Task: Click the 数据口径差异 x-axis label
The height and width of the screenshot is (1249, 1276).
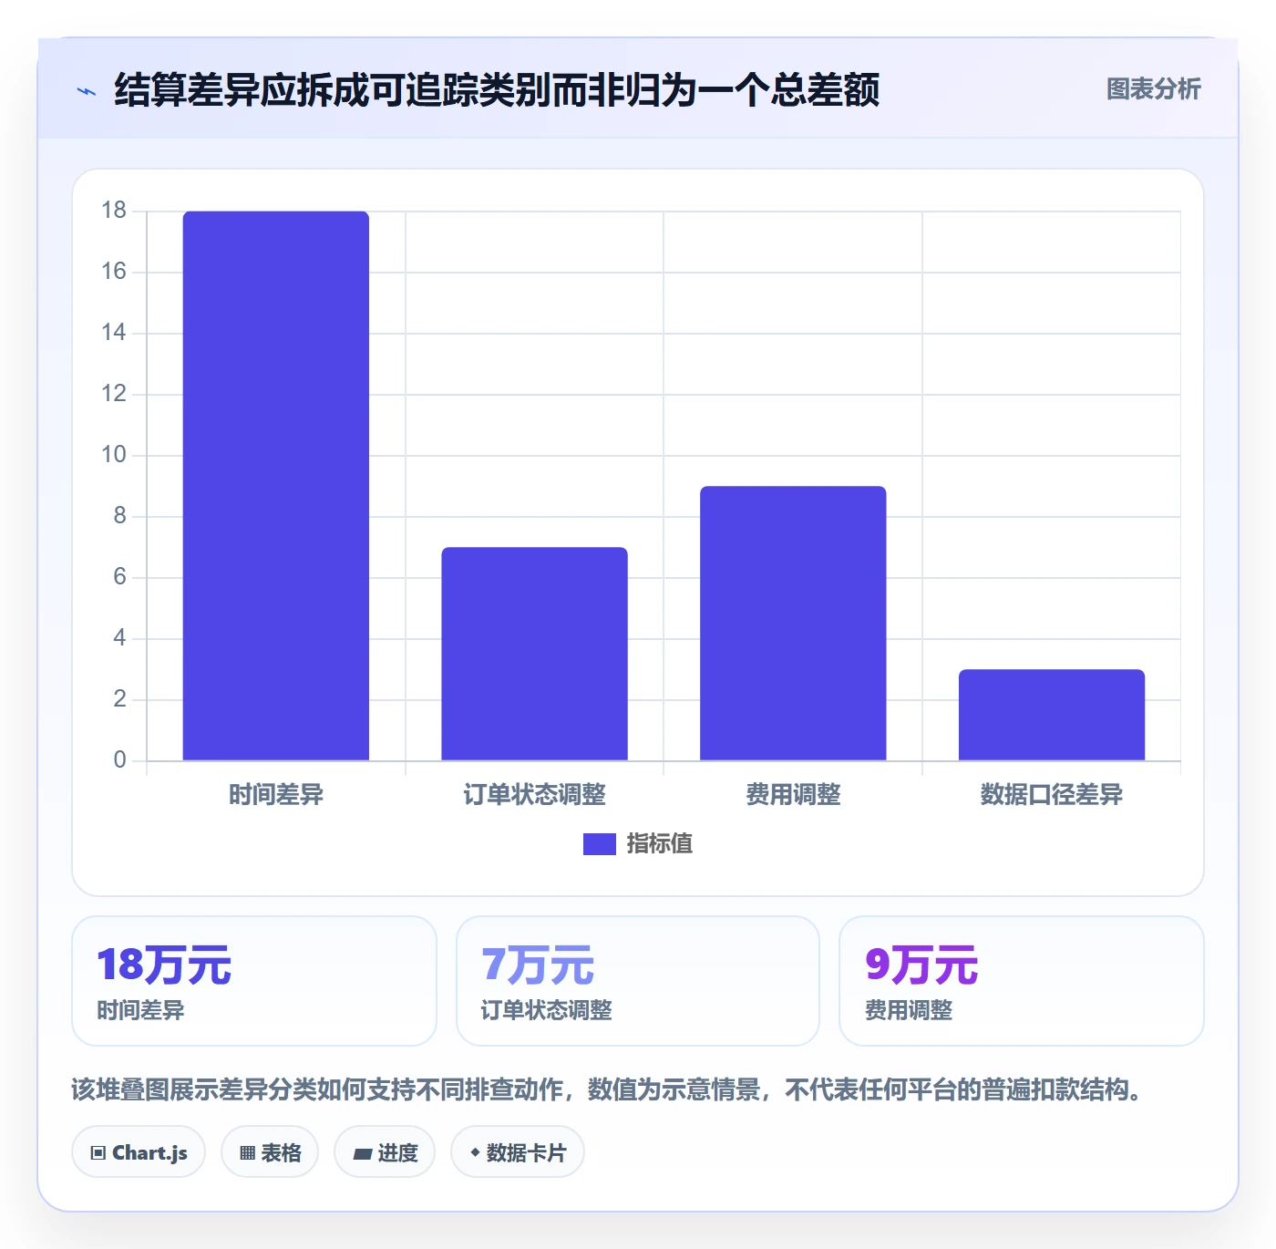Action: pos(1052,795)
